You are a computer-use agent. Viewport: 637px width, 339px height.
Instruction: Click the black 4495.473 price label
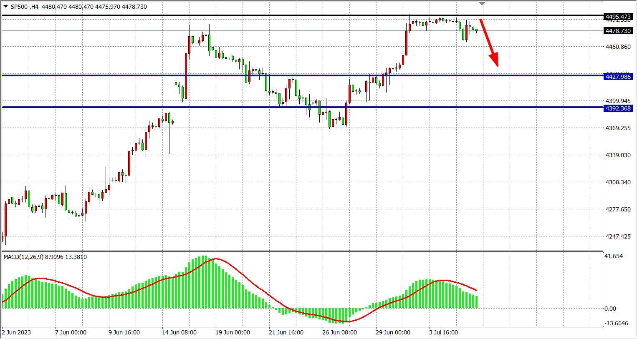(x=618, y=17)
